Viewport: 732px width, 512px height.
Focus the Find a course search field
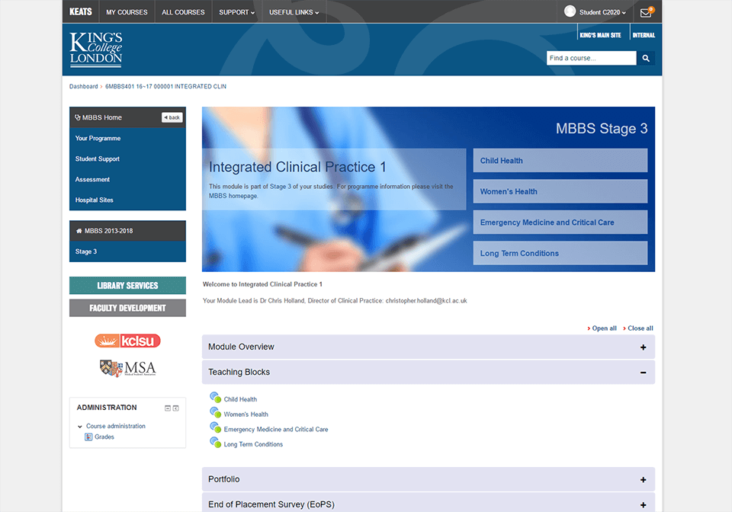pos(592,59)
